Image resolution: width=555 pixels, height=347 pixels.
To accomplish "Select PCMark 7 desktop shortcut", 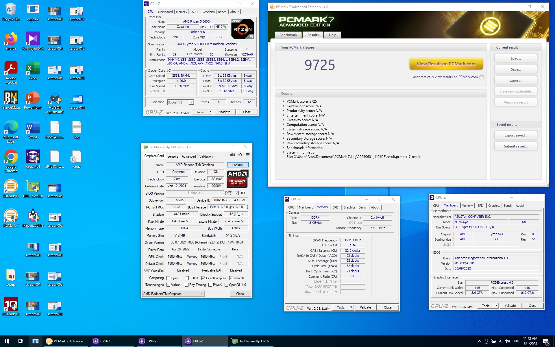I will click(11, 218).
